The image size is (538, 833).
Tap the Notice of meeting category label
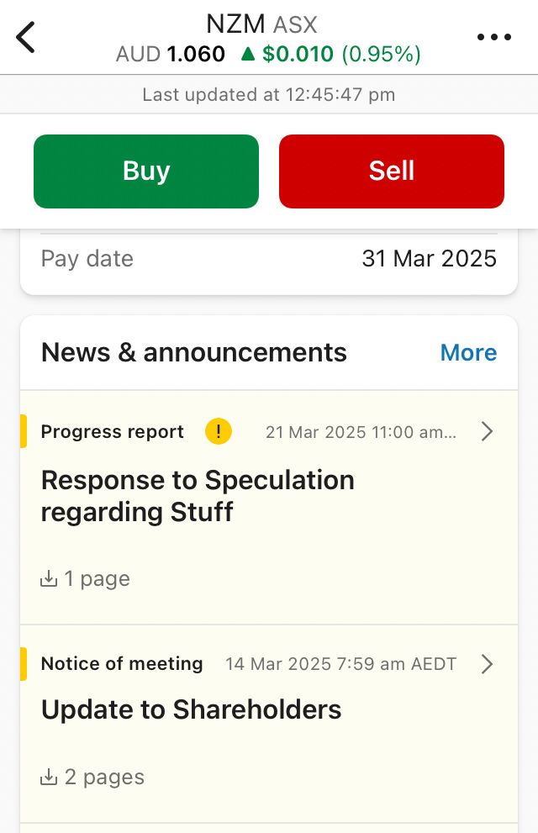pos(122,663)
